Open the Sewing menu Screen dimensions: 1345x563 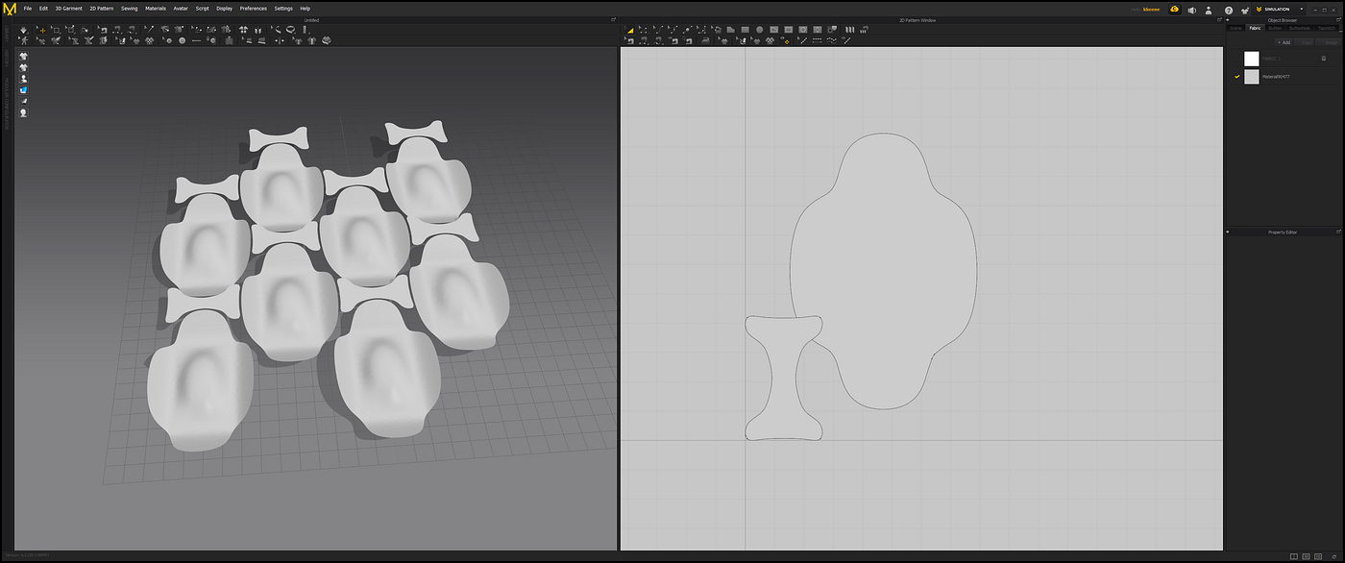pos(129,8)
